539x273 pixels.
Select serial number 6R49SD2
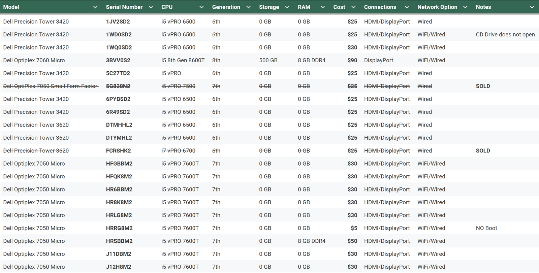tap(118, 112)
